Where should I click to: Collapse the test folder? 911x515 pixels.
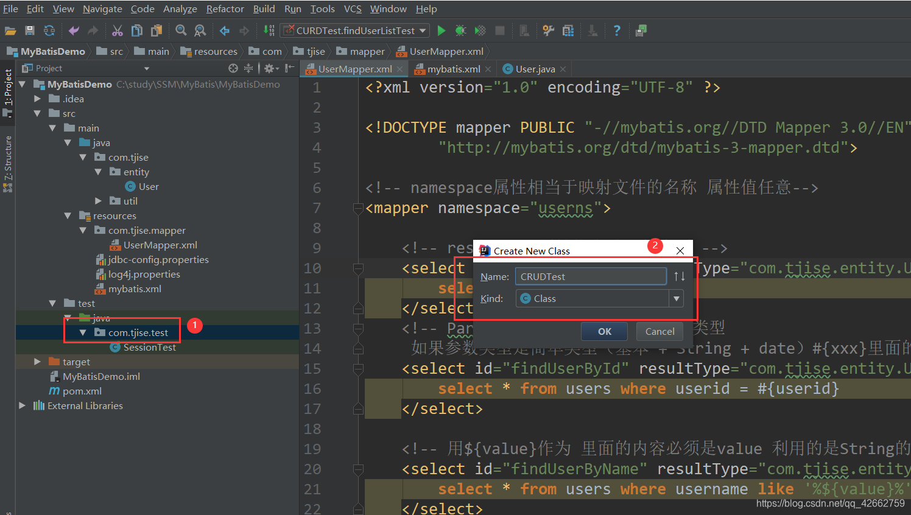click(x=52, y=303)
